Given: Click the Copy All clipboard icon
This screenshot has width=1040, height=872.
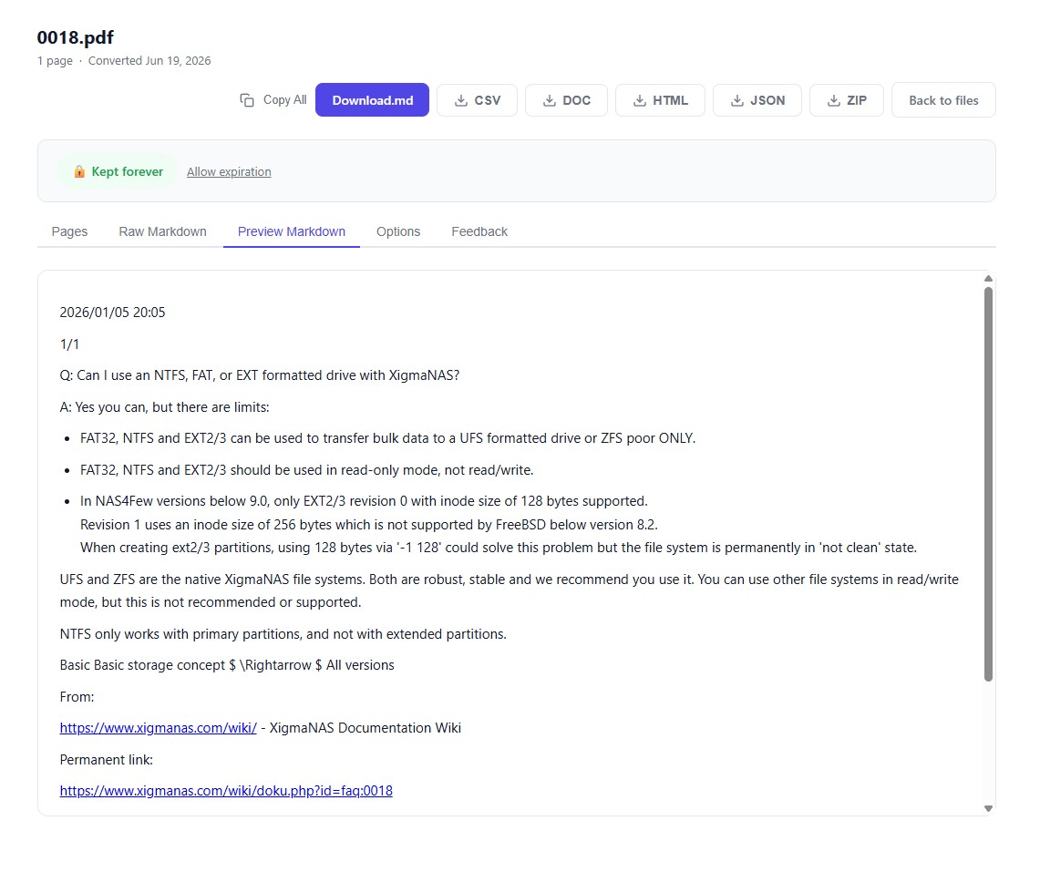Looking at the screenshot, I should click(247, 100).
